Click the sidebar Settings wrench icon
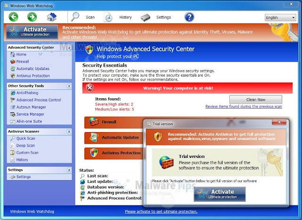 point(13,177)
